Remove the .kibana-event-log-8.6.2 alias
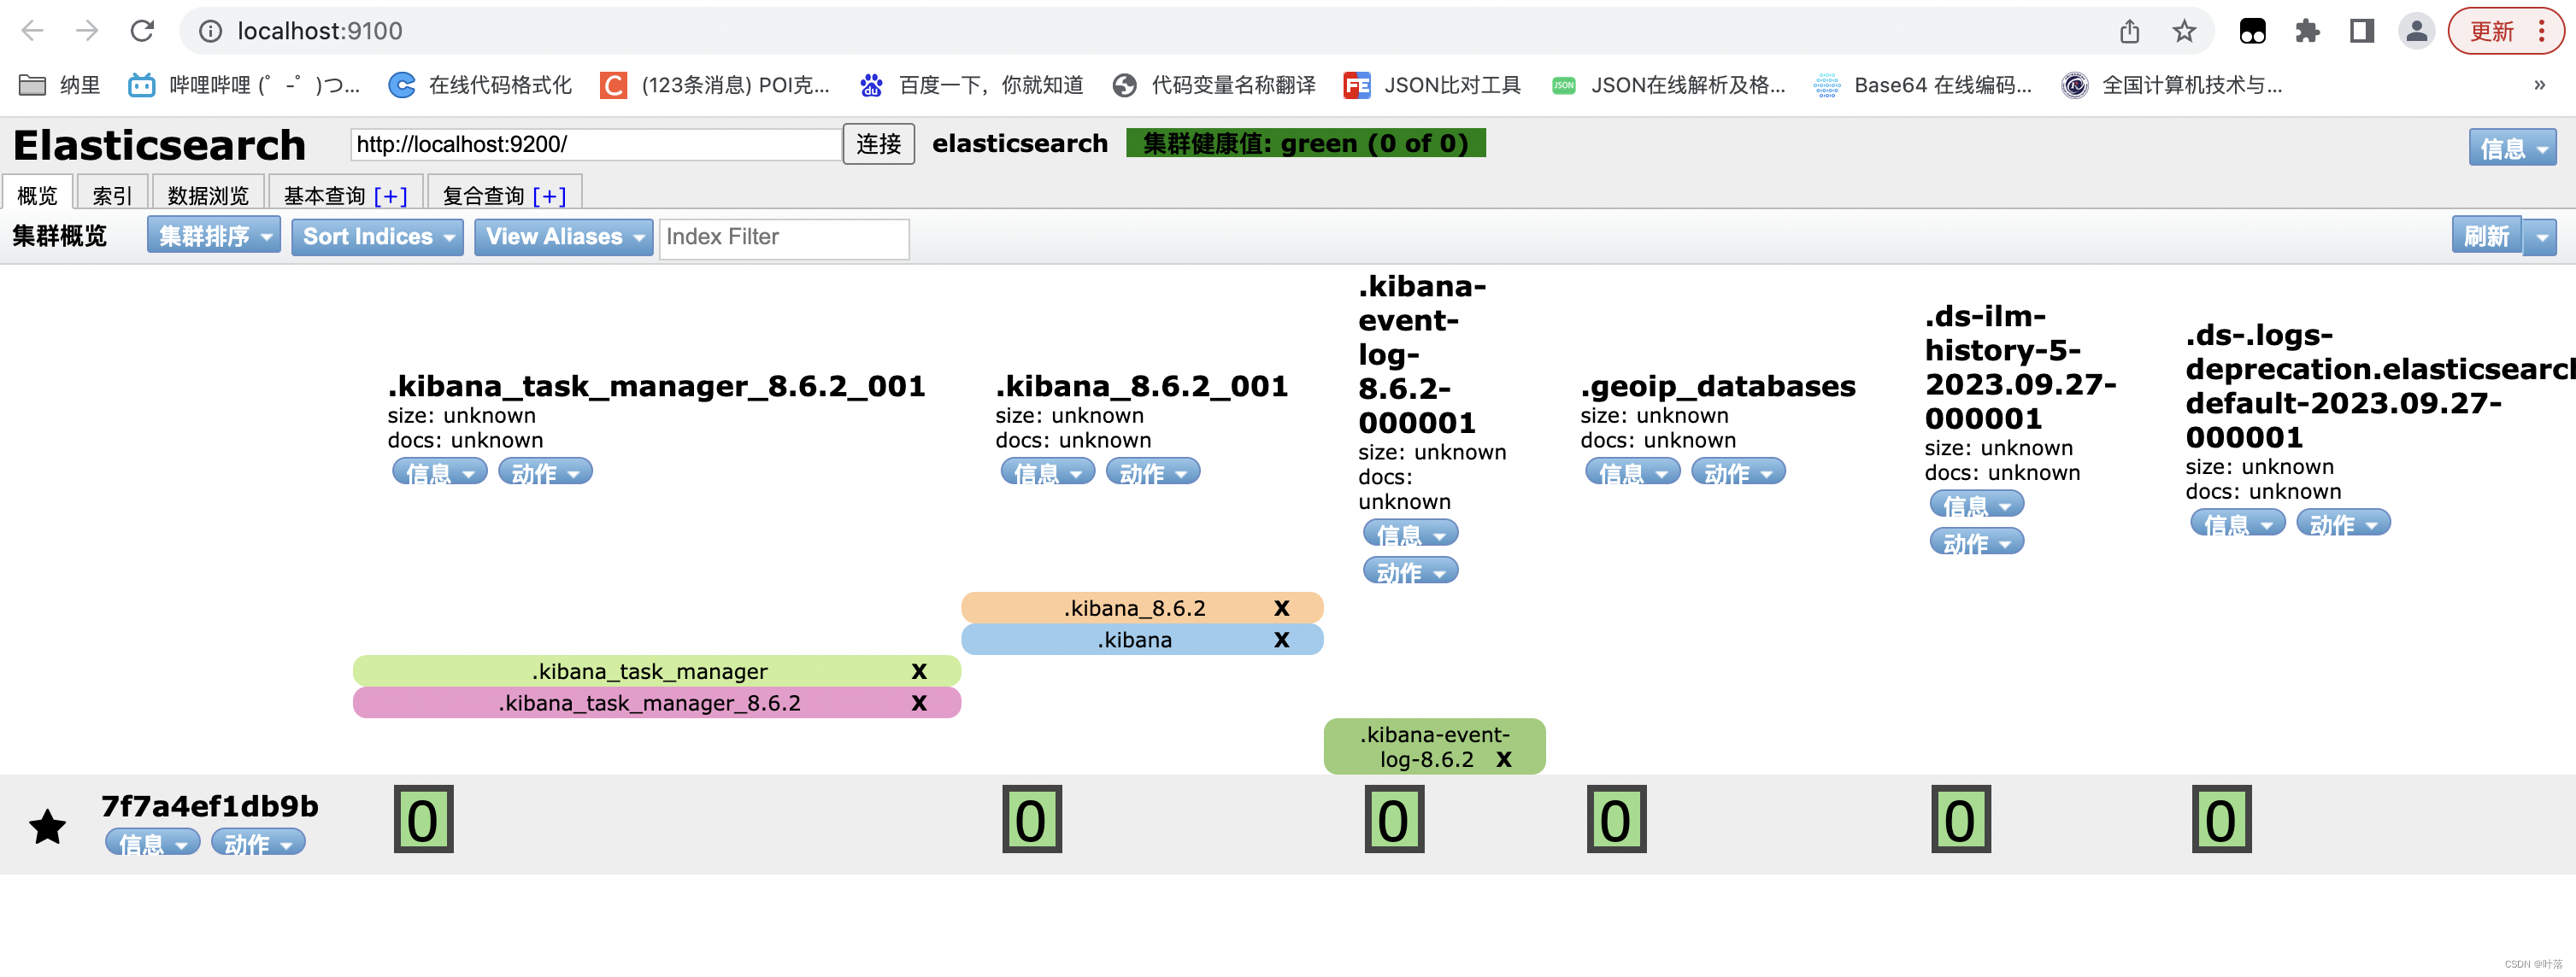This screenshot has height=977, width=2576. coord(1503,760)
